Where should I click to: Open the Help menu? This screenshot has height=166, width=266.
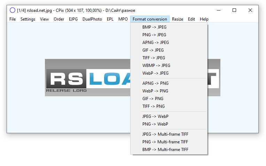204,19
